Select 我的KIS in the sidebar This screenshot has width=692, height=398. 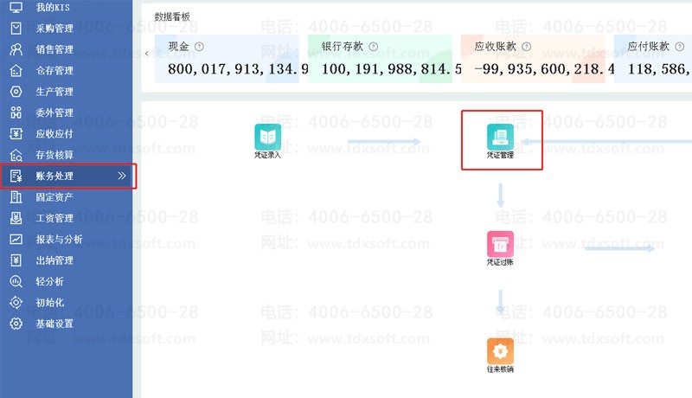[54, 7]
